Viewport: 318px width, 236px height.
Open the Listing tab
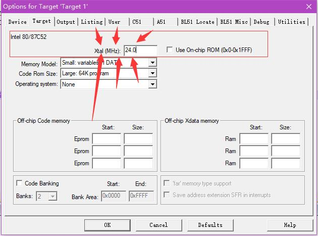point(92,22)
